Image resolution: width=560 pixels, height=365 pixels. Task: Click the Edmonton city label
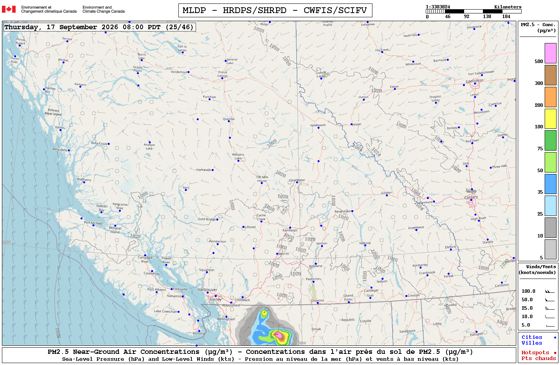coord(474,81)
